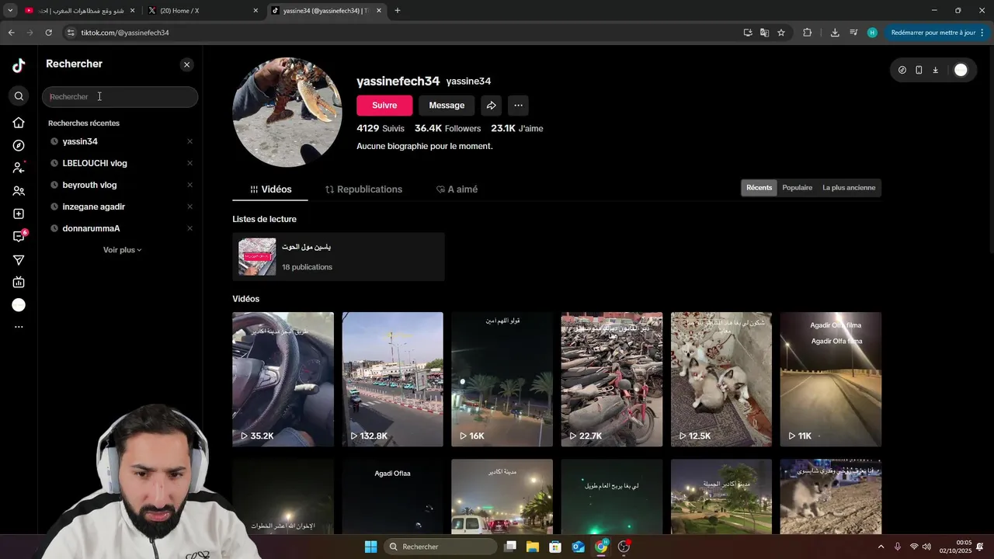Click the address bar URL
994x559 pixels.
125,33
